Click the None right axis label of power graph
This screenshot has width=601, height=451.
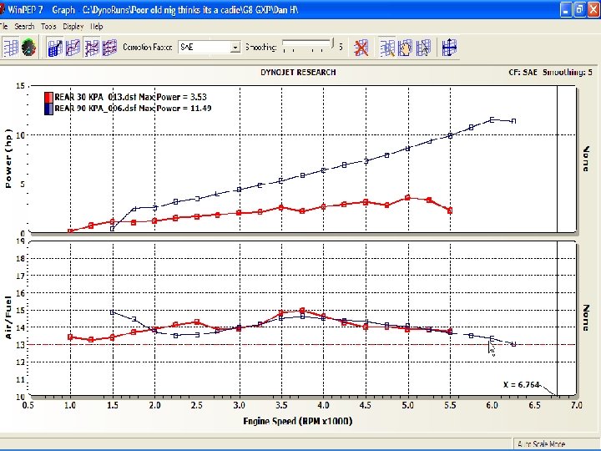[586, 159]
